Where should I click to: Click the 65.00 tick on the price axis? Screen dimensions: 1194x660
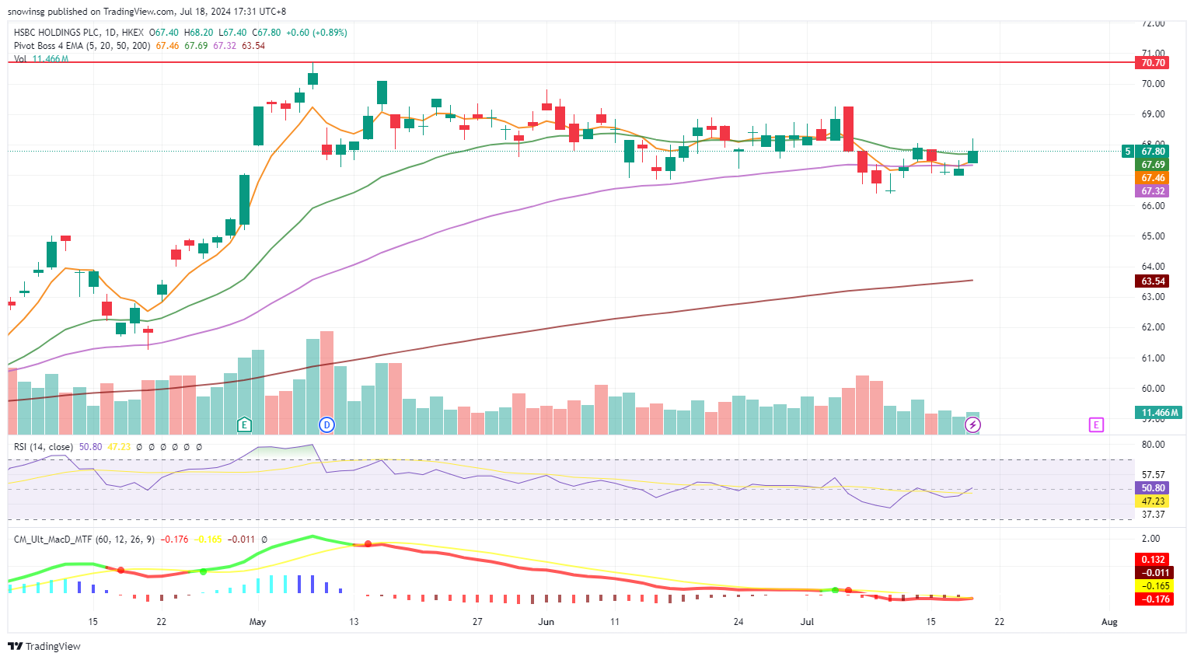point(1153,236)
